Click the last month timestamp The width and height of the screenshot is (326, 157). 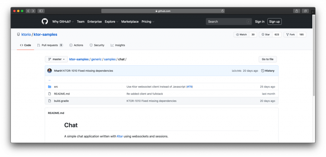click(x=268, y=94)
